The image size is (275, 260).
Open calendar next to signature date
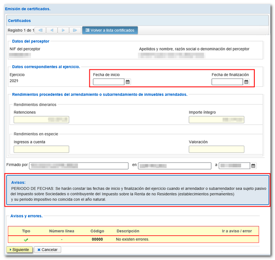pyautogui.click(x=253, y=166)
